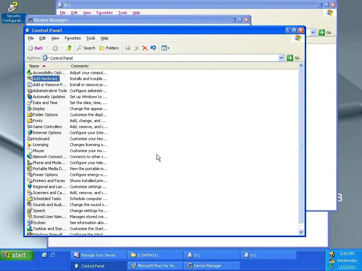
Task: Open the Favorites menu in Control Panel
Action: pyautogui.click(x=72, y=38)
